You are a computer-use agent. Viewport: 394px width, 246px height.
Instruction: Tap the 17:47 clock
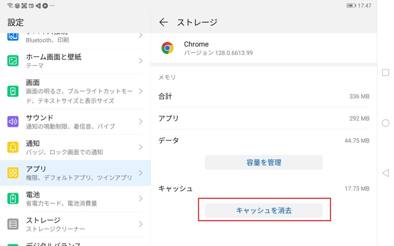364,5
